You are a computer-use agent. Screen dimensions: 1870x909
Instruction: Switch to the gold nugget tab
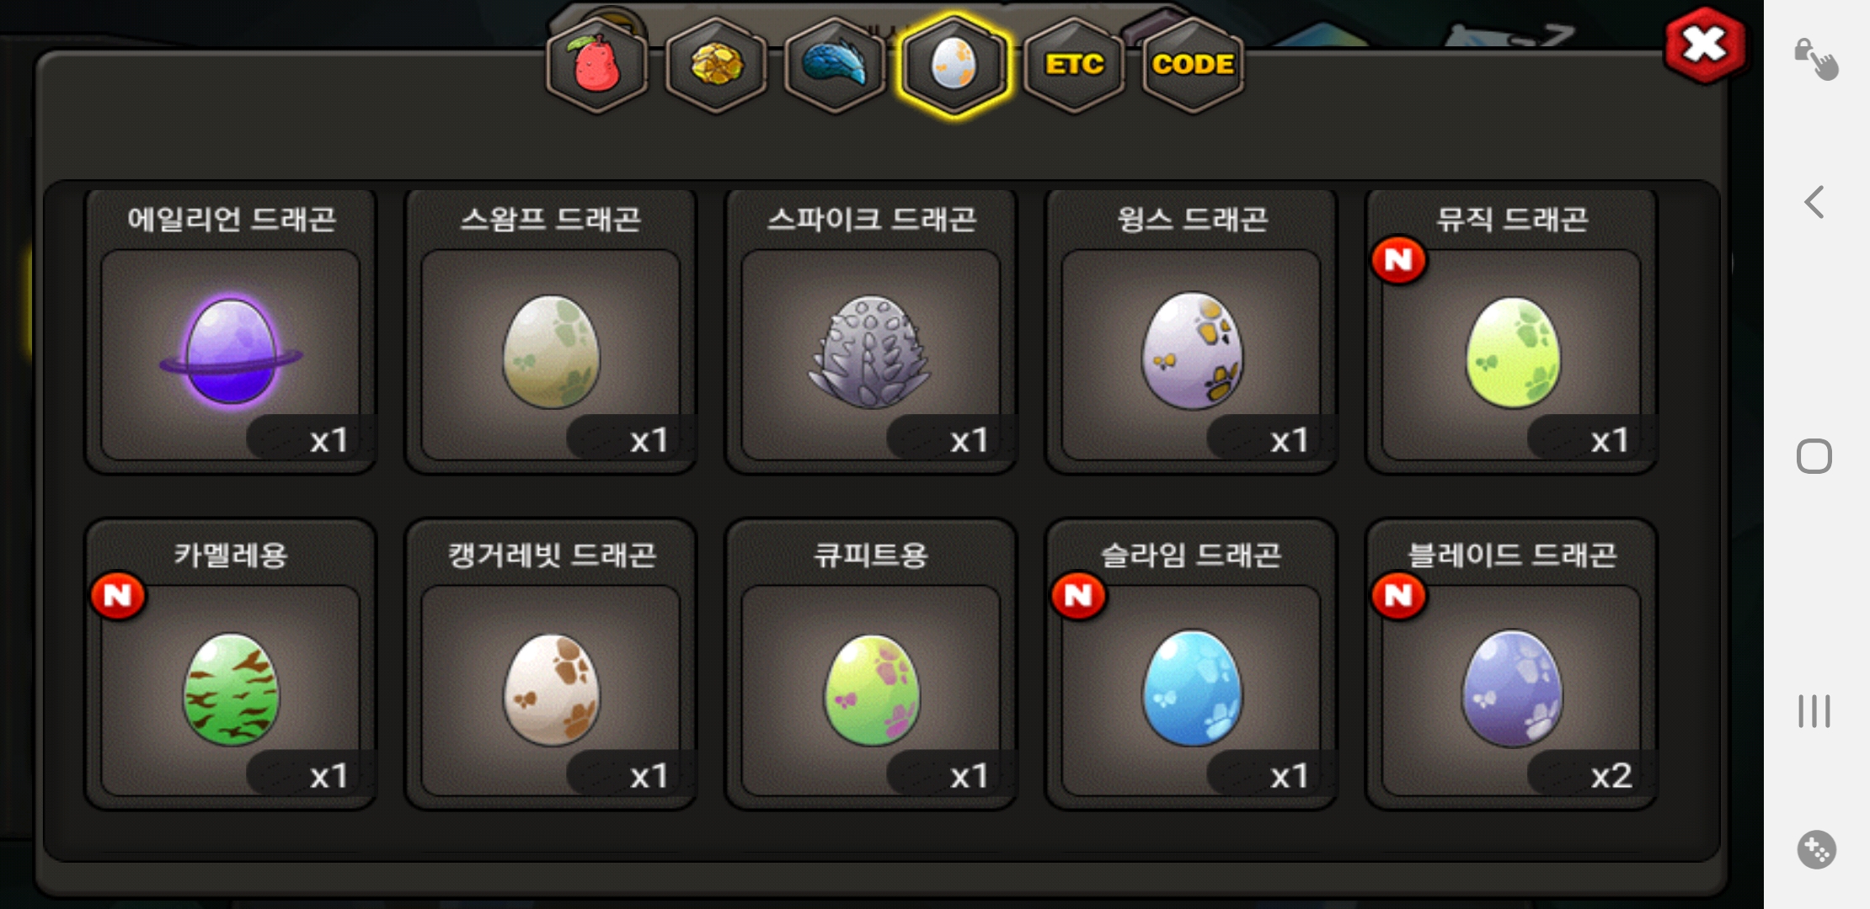pyautogui.click(x=716, y=66)
